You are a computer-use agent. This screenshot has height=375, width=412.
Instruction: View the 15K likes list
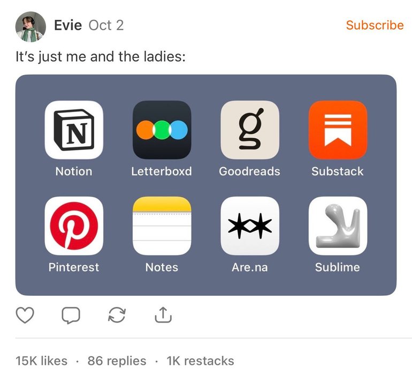click(x=42, y=361)
